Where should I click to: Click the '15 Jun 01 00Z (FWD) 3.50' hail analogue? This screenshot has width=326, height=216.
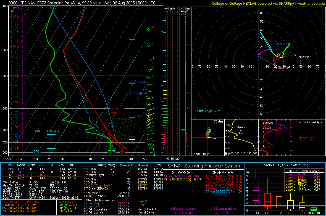point(224,176)
